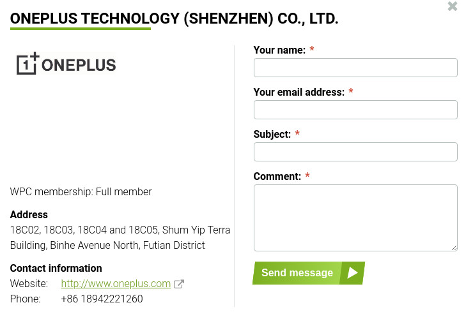Image resolution: width=466 pixels, height=312 pixels.
Task: Click inside the Comment text area
Action: (355, 218)
